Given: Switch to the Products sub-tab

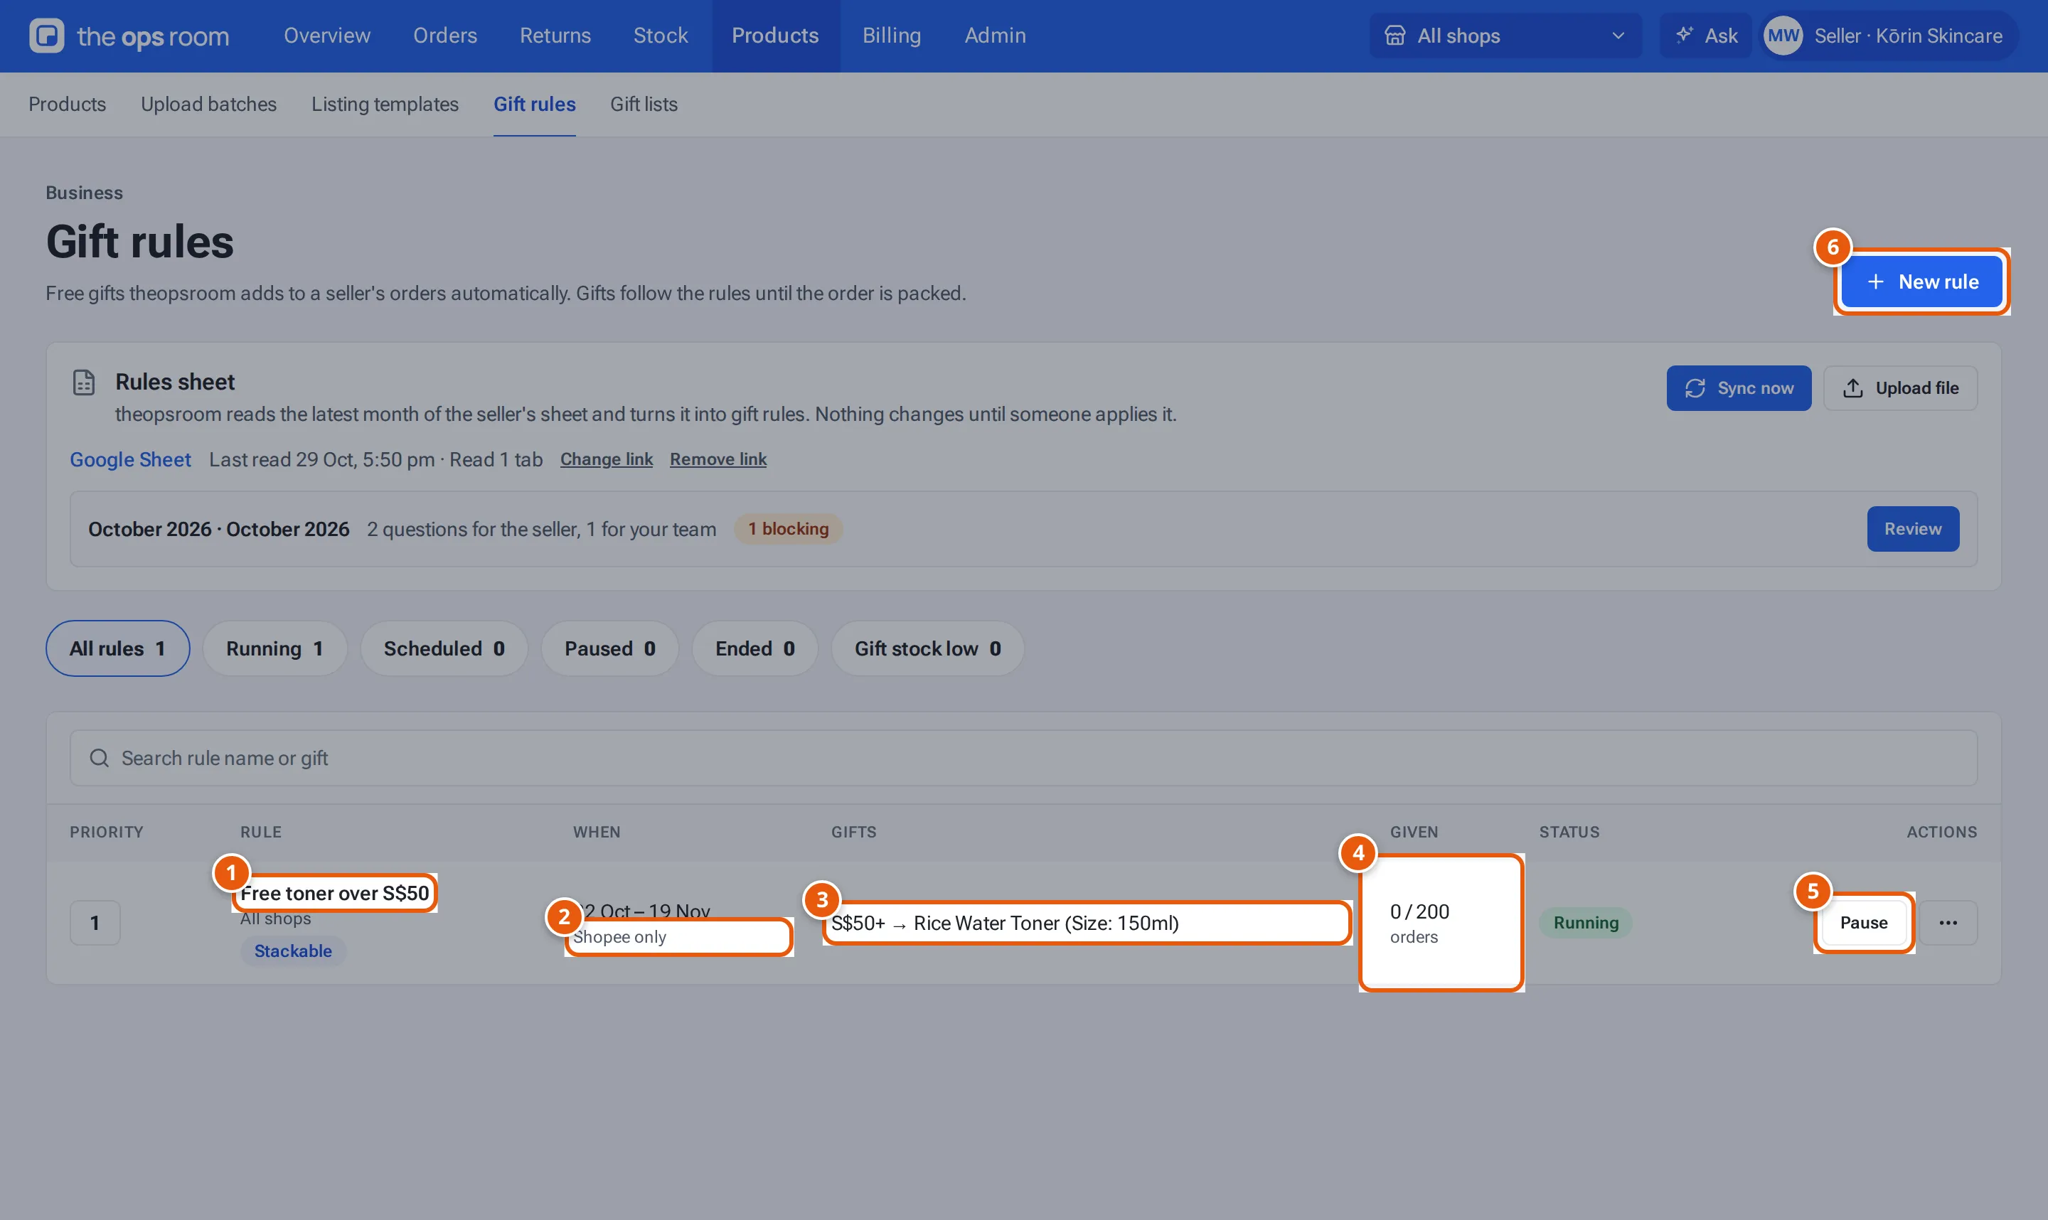Looking at the screenshot, I should click(68, 105).
